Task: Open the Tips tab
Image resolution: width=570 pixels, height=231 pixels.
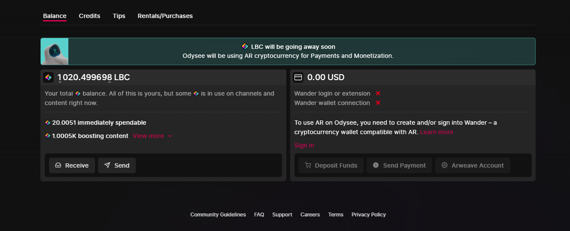Action: coord(119,16)
